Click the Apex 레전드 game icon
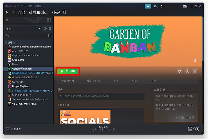The width and height of the screenshot is (208, 139). pos(10,51)
